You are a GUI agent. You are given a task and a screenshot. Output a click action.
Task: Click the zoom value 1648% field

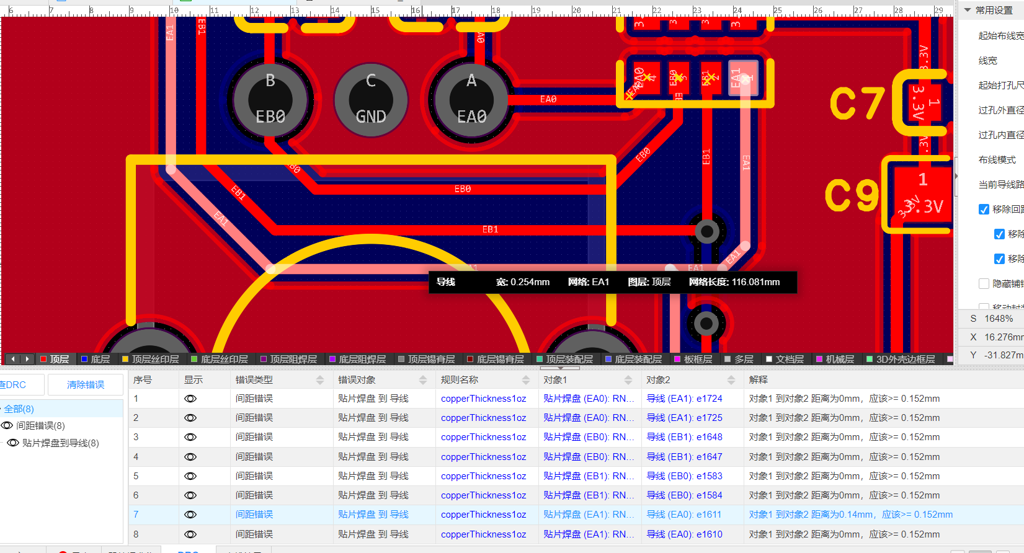[999, 319]
